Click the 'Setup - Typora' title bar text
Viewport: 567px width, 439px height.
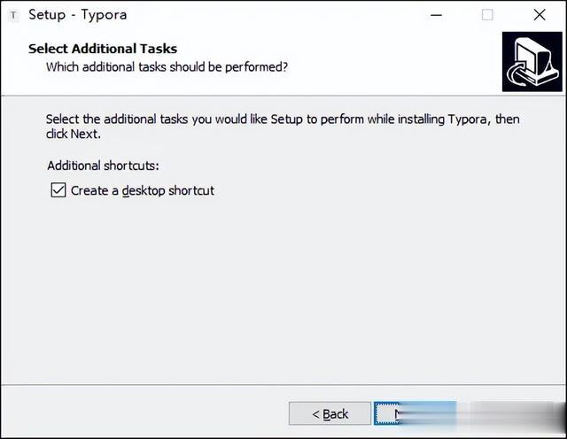(78, 15)
